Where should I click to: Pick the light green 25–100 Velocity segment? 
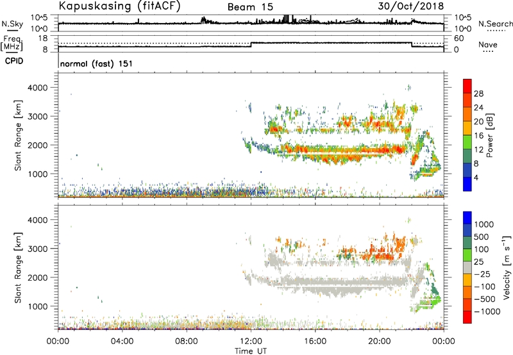[x=467, y=255]
